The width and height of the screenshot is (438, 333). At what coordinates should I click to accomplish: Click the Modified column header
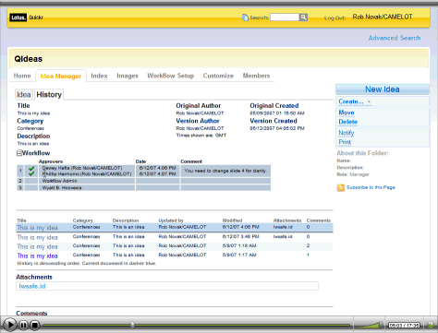pyautogui.click(x=232, y=220)
